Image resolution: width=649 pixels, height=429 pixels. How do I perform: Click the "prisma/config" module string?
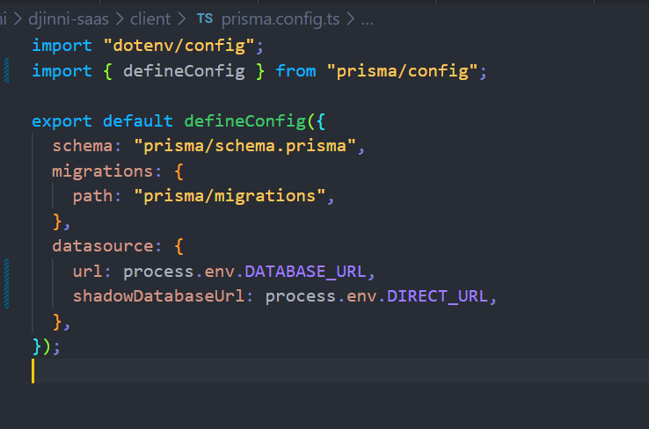pyautogui.click(x=402, y=71)
